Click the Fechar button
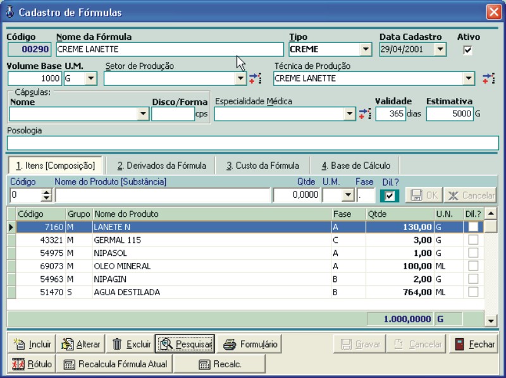The image size is (506, 378). (x=474, y=344)
